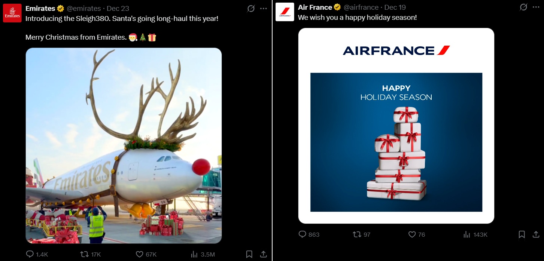This screenshot has height=261, width=544.
Task: View analytics showing 3.5M on Emirates tweet
Action: (194, 254)
